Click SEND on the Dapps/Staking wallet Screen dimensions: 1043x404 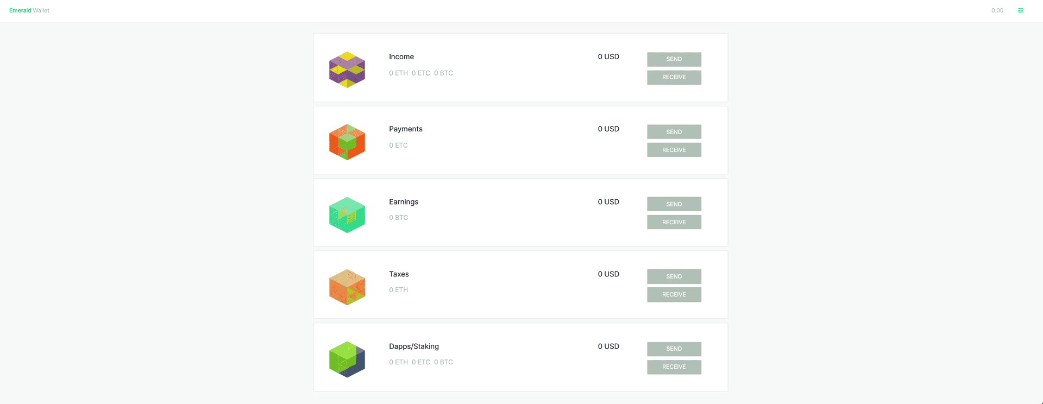(x=674, y=349)
